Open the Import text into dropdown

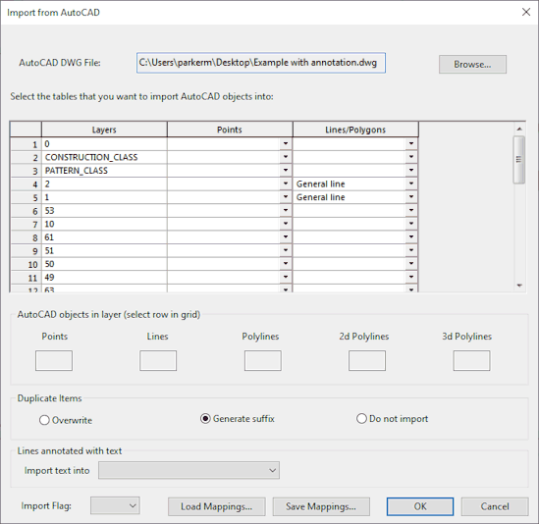click(x=189, y=470)
